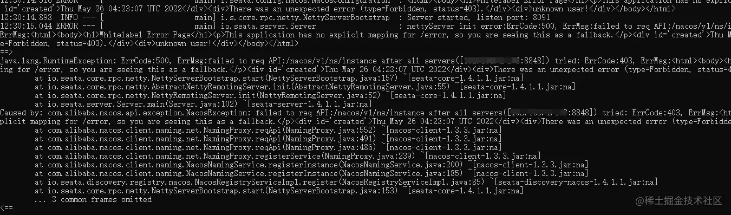This screenshot has height=215, width=731.
Task: Click 'NacosRegistryServiceImpl.java:85' stack frame reference
Action: [410, 182]
